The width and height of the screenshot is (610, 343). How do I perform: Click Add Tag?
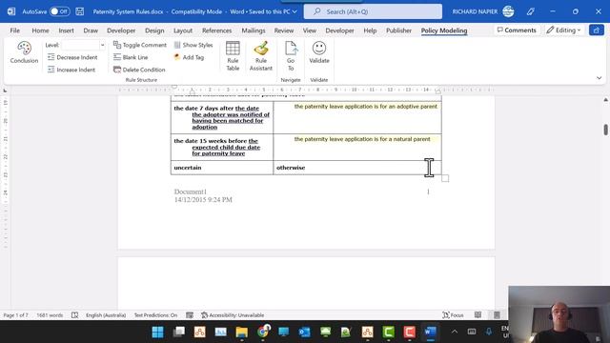189,57
